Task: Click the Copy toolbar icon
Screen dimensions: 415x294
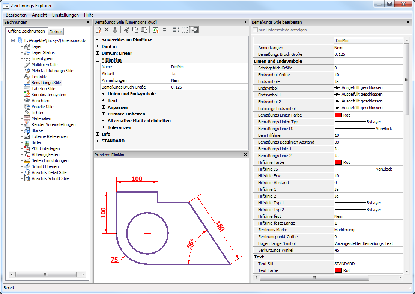Action: [x=135, y=30]
